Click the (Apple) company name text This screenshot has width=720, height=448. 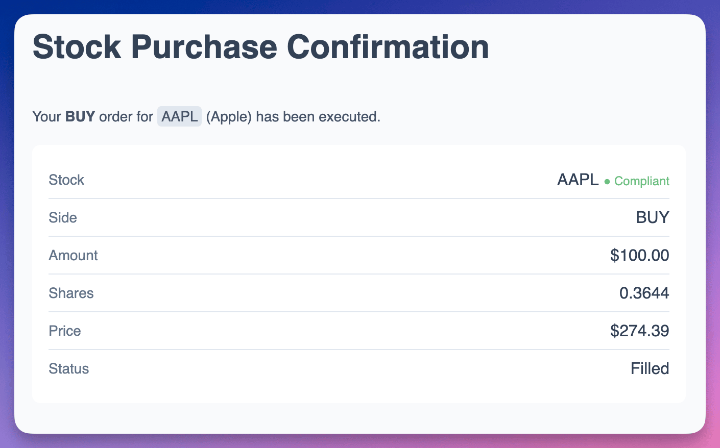click(229, 117)
